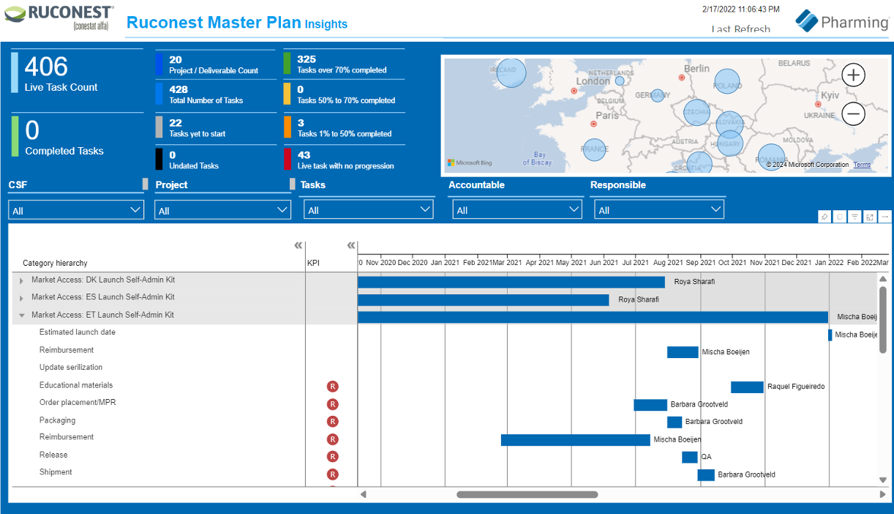Zoom out on the map with the minus button

pyautogui.click(x=854, y=113)
